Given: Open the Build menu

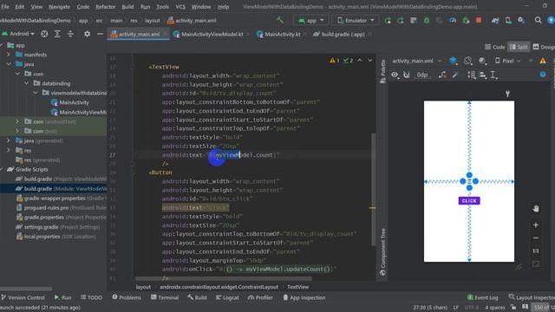Looking at the screenshot, I should [x=127, y=7].
